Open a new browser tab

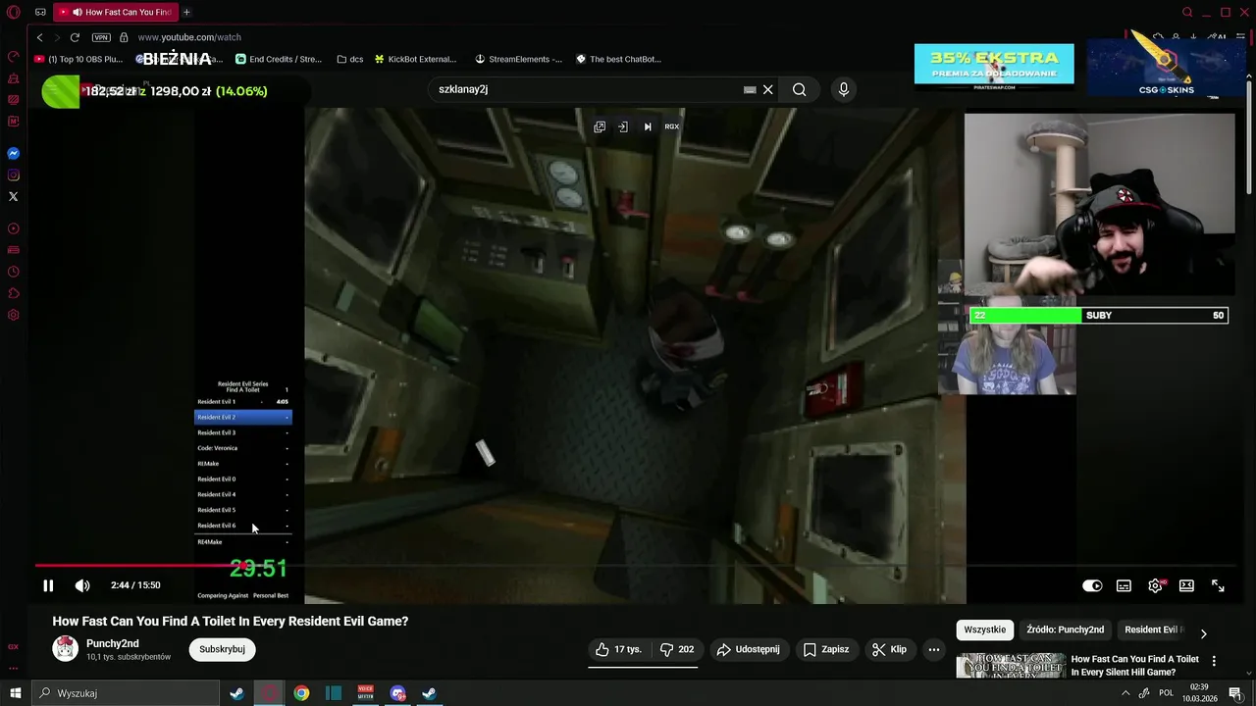(186, 12)
